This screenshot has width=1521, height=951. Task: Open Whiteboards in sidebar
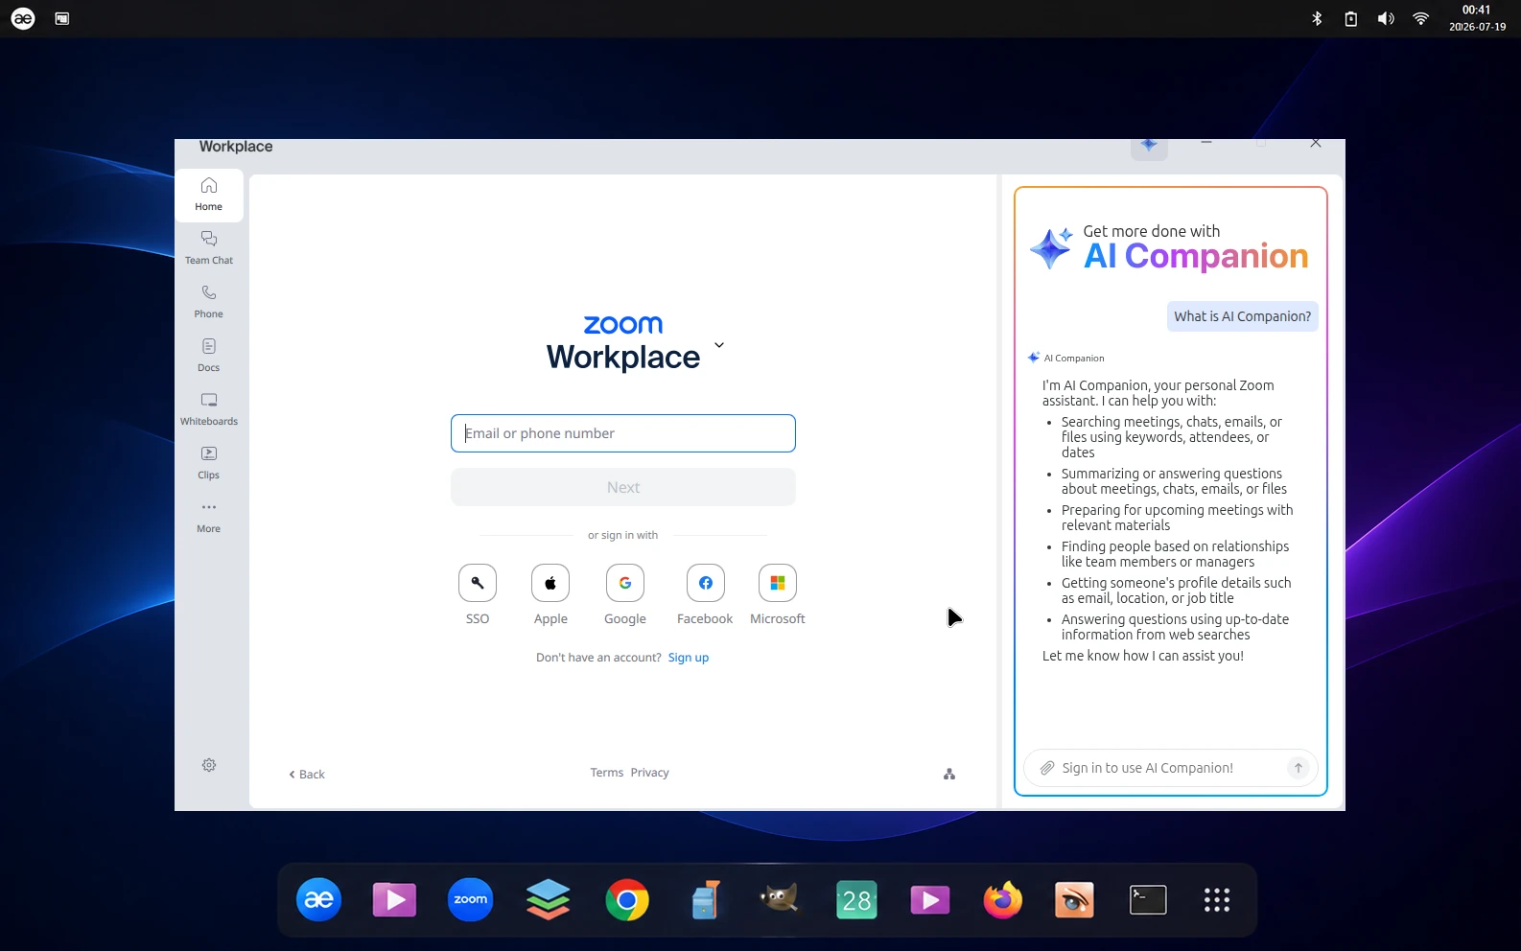click(209, 409)
